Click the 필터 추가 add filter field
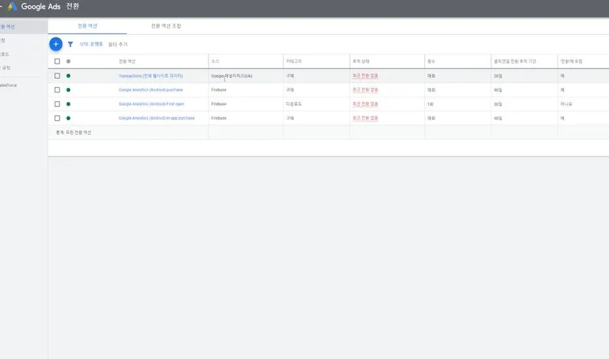The image size is (609, 359). point(118,44)
